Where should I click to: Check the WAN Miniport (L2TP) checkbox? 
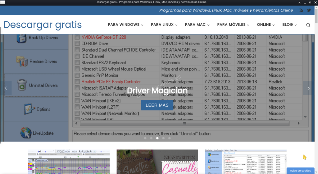point(77,107)
